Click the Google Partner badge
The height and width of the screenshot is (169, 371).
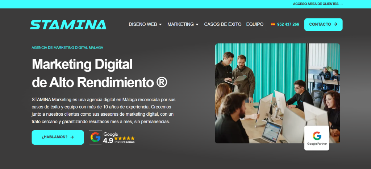tap(317, 138)
